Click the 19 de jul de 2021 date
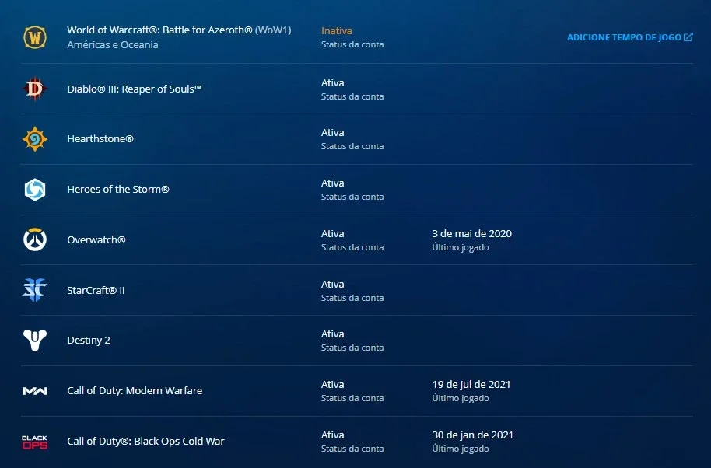711x468 pixels. tap(471, 385)
